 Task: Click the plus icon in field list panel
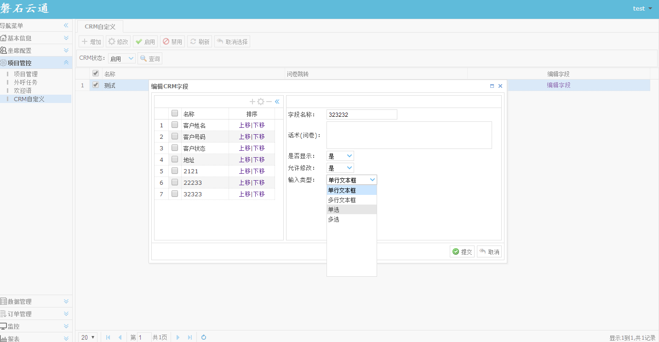click(x=252, y=102)
